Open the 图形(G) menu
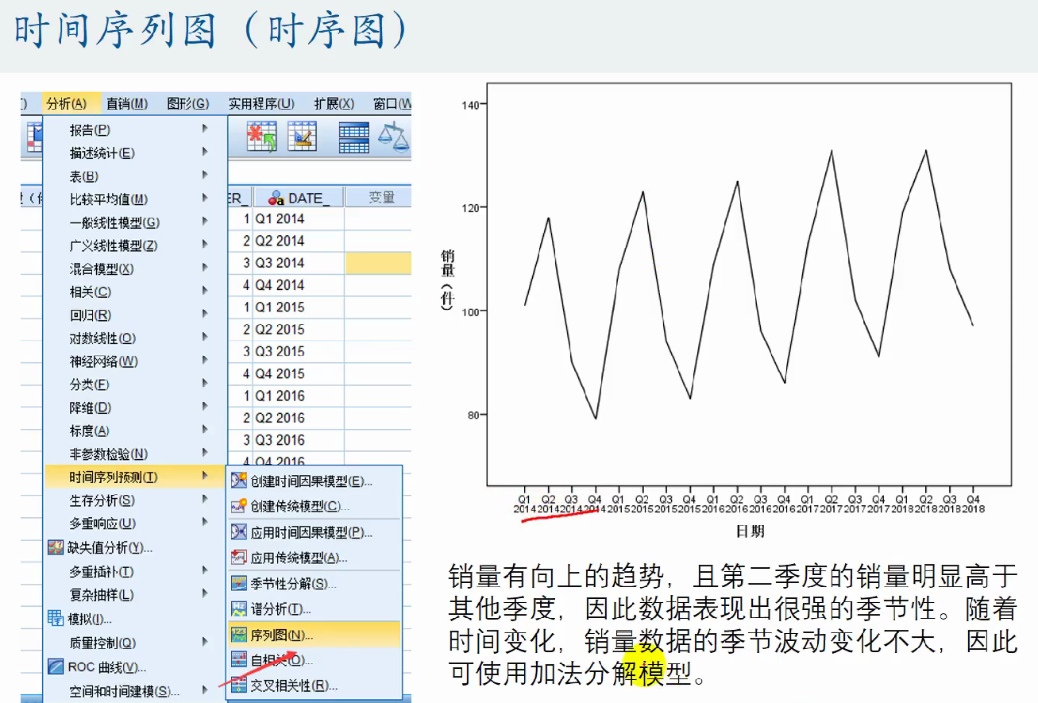 point(188,103)
